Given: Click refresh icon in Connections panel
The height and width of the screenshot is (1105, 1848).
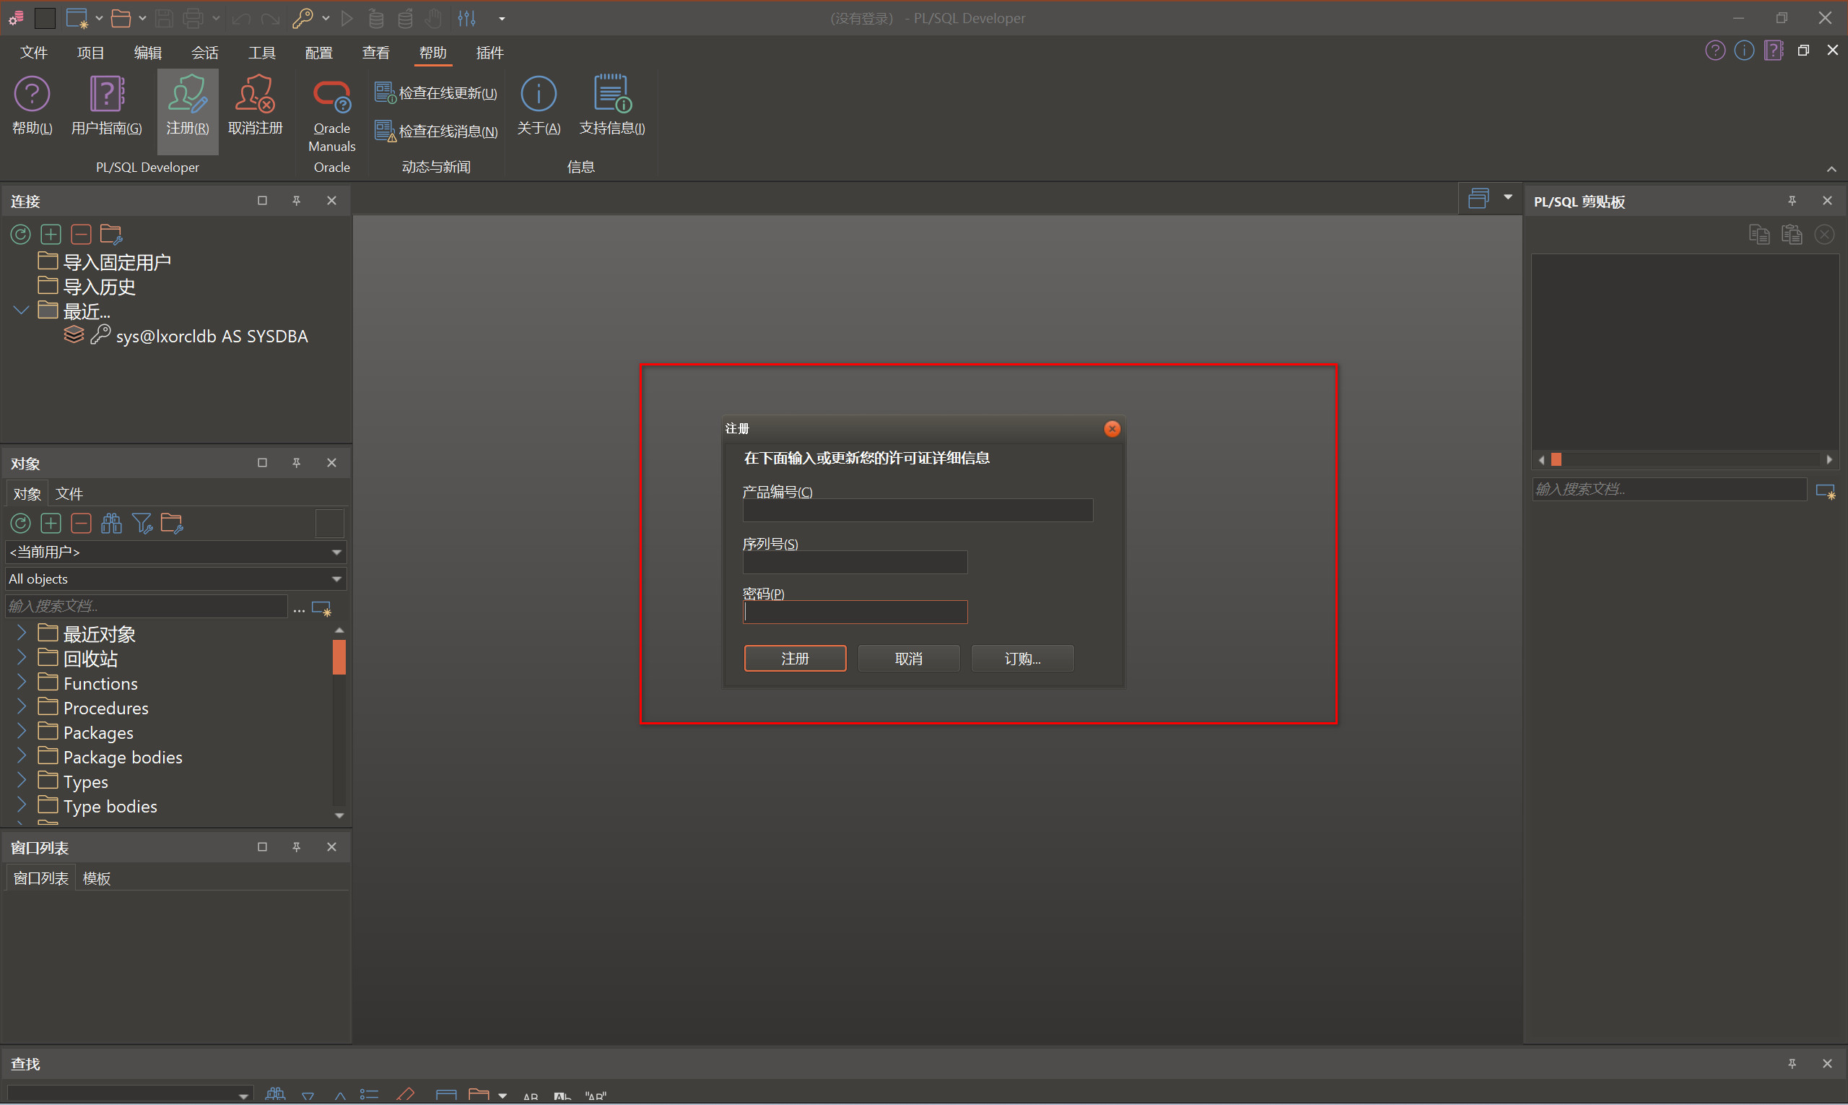Looking at the screenshot, I should [20, 235].
